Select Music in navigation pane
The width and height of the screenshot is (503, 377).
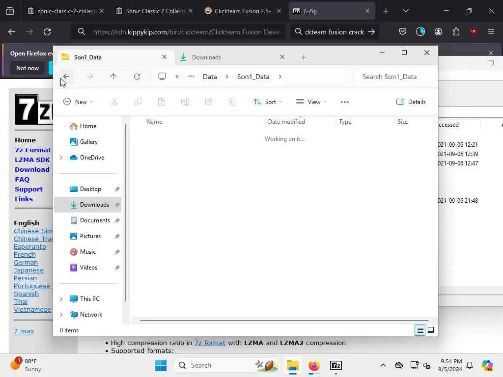tap(87, 252)
